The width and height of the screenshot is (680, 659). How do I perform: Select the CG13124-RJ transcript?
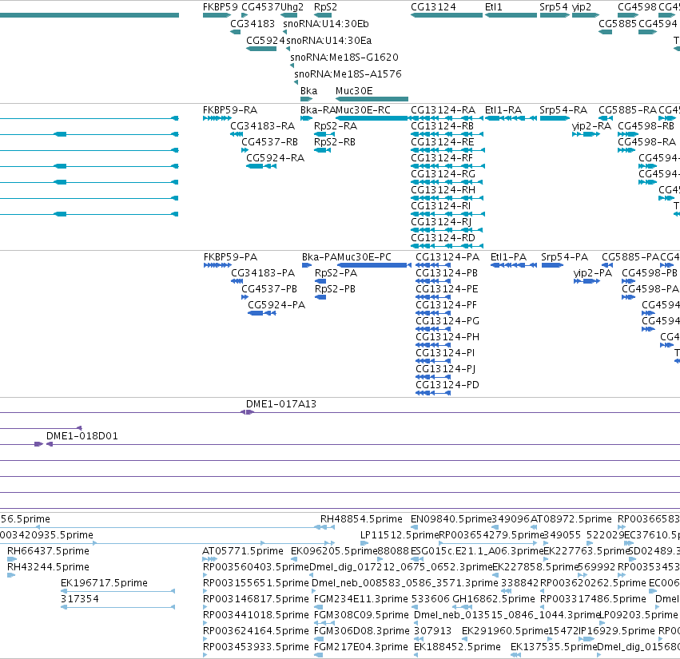click(x=441, y=222)
